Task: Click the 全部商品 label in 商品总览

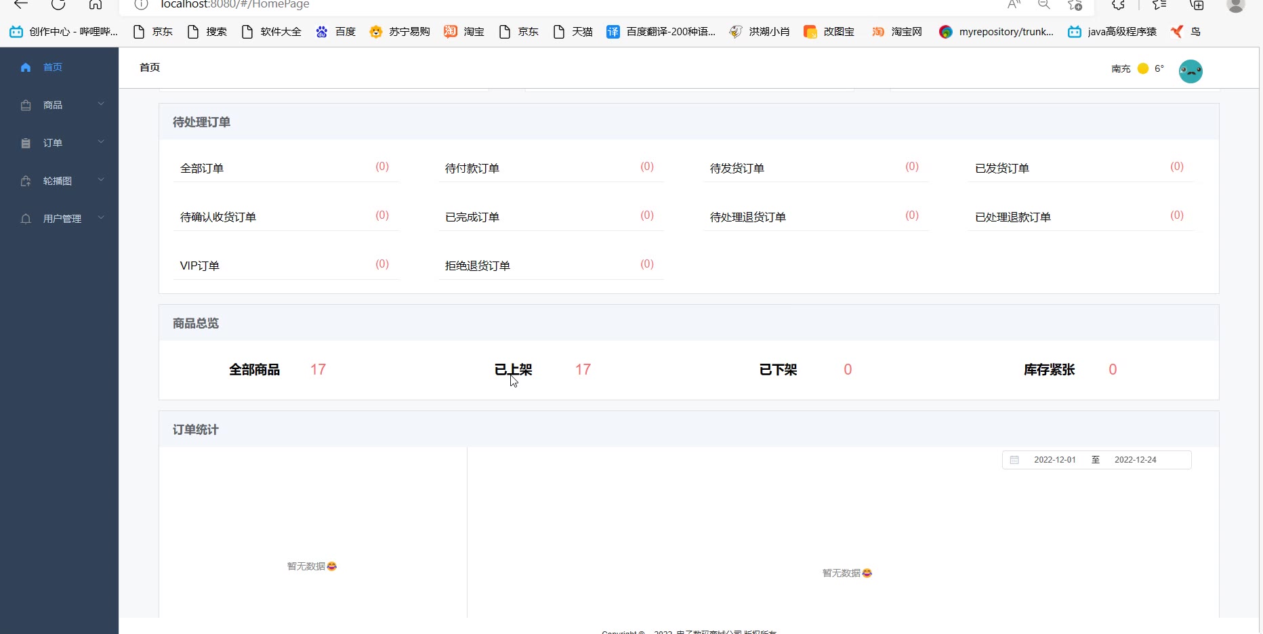Action: pos(254,370)
